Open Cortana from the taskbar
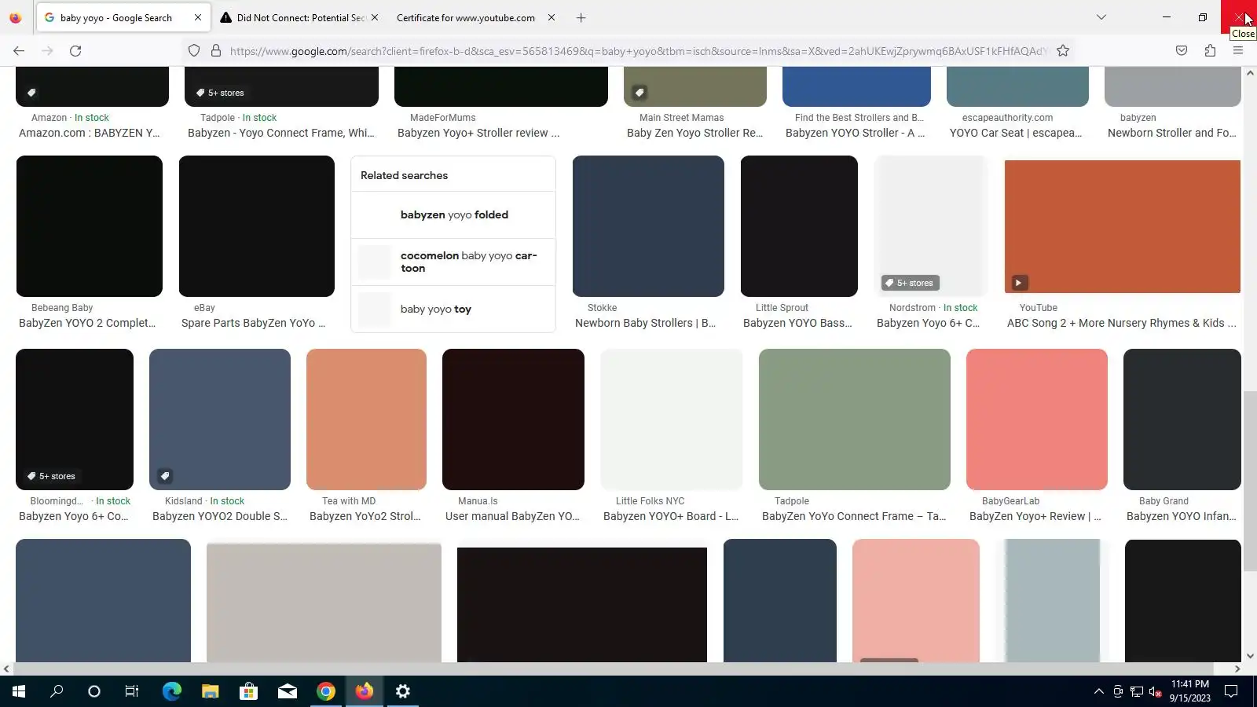This screenshot has width=1257, height=707. (94, 691)
